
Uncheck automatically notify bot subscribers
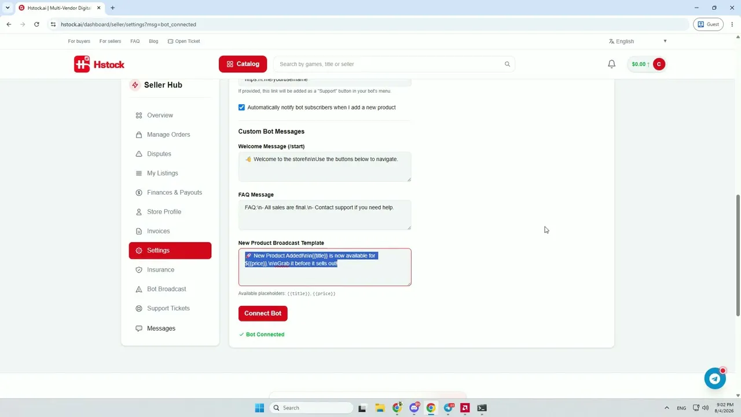(x=241, y=107)
